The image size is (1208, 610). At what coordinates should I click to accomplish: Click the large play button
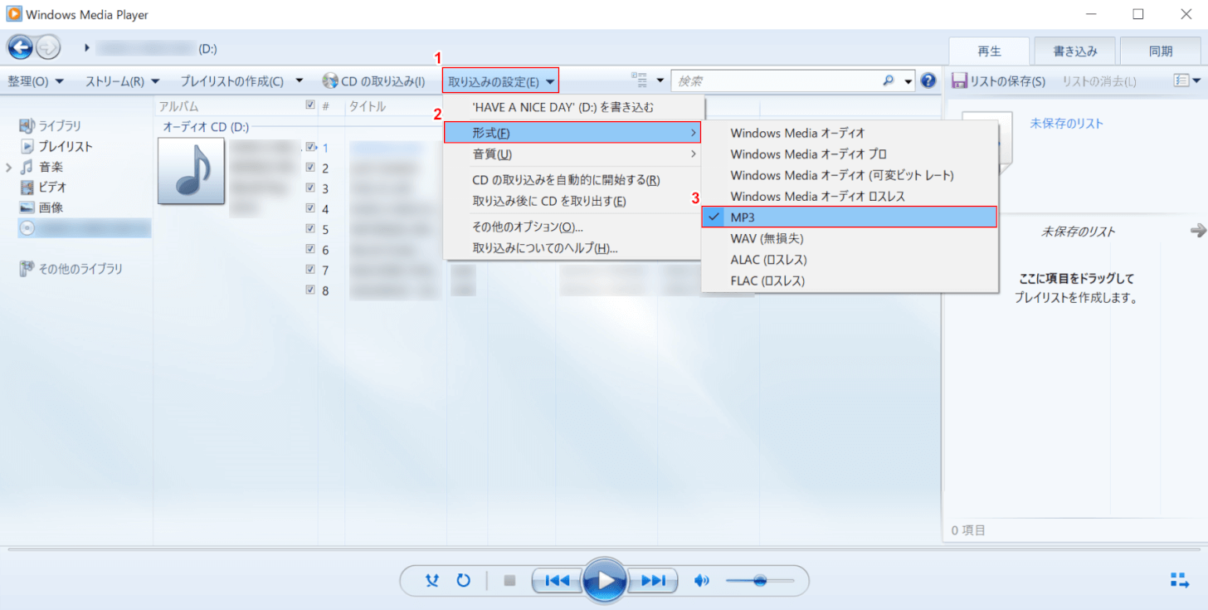coord(606,580)
